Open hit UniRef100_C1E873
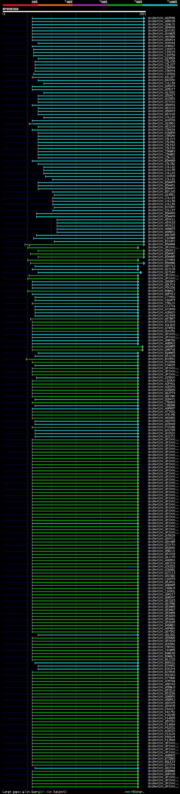Screen dimensions: 180x794 pyautogui.click(x=161, y=49)
